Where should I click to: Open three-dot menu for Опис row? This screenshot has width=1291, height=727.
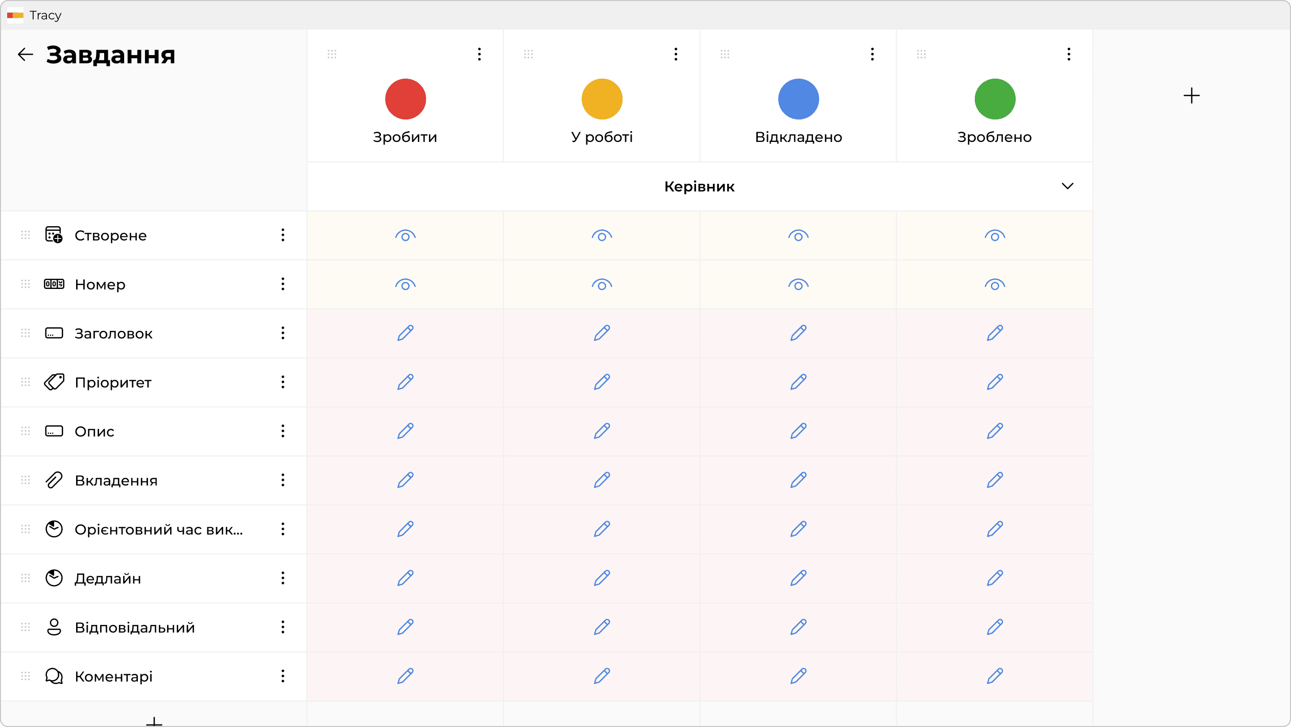(x=282, y=431)
